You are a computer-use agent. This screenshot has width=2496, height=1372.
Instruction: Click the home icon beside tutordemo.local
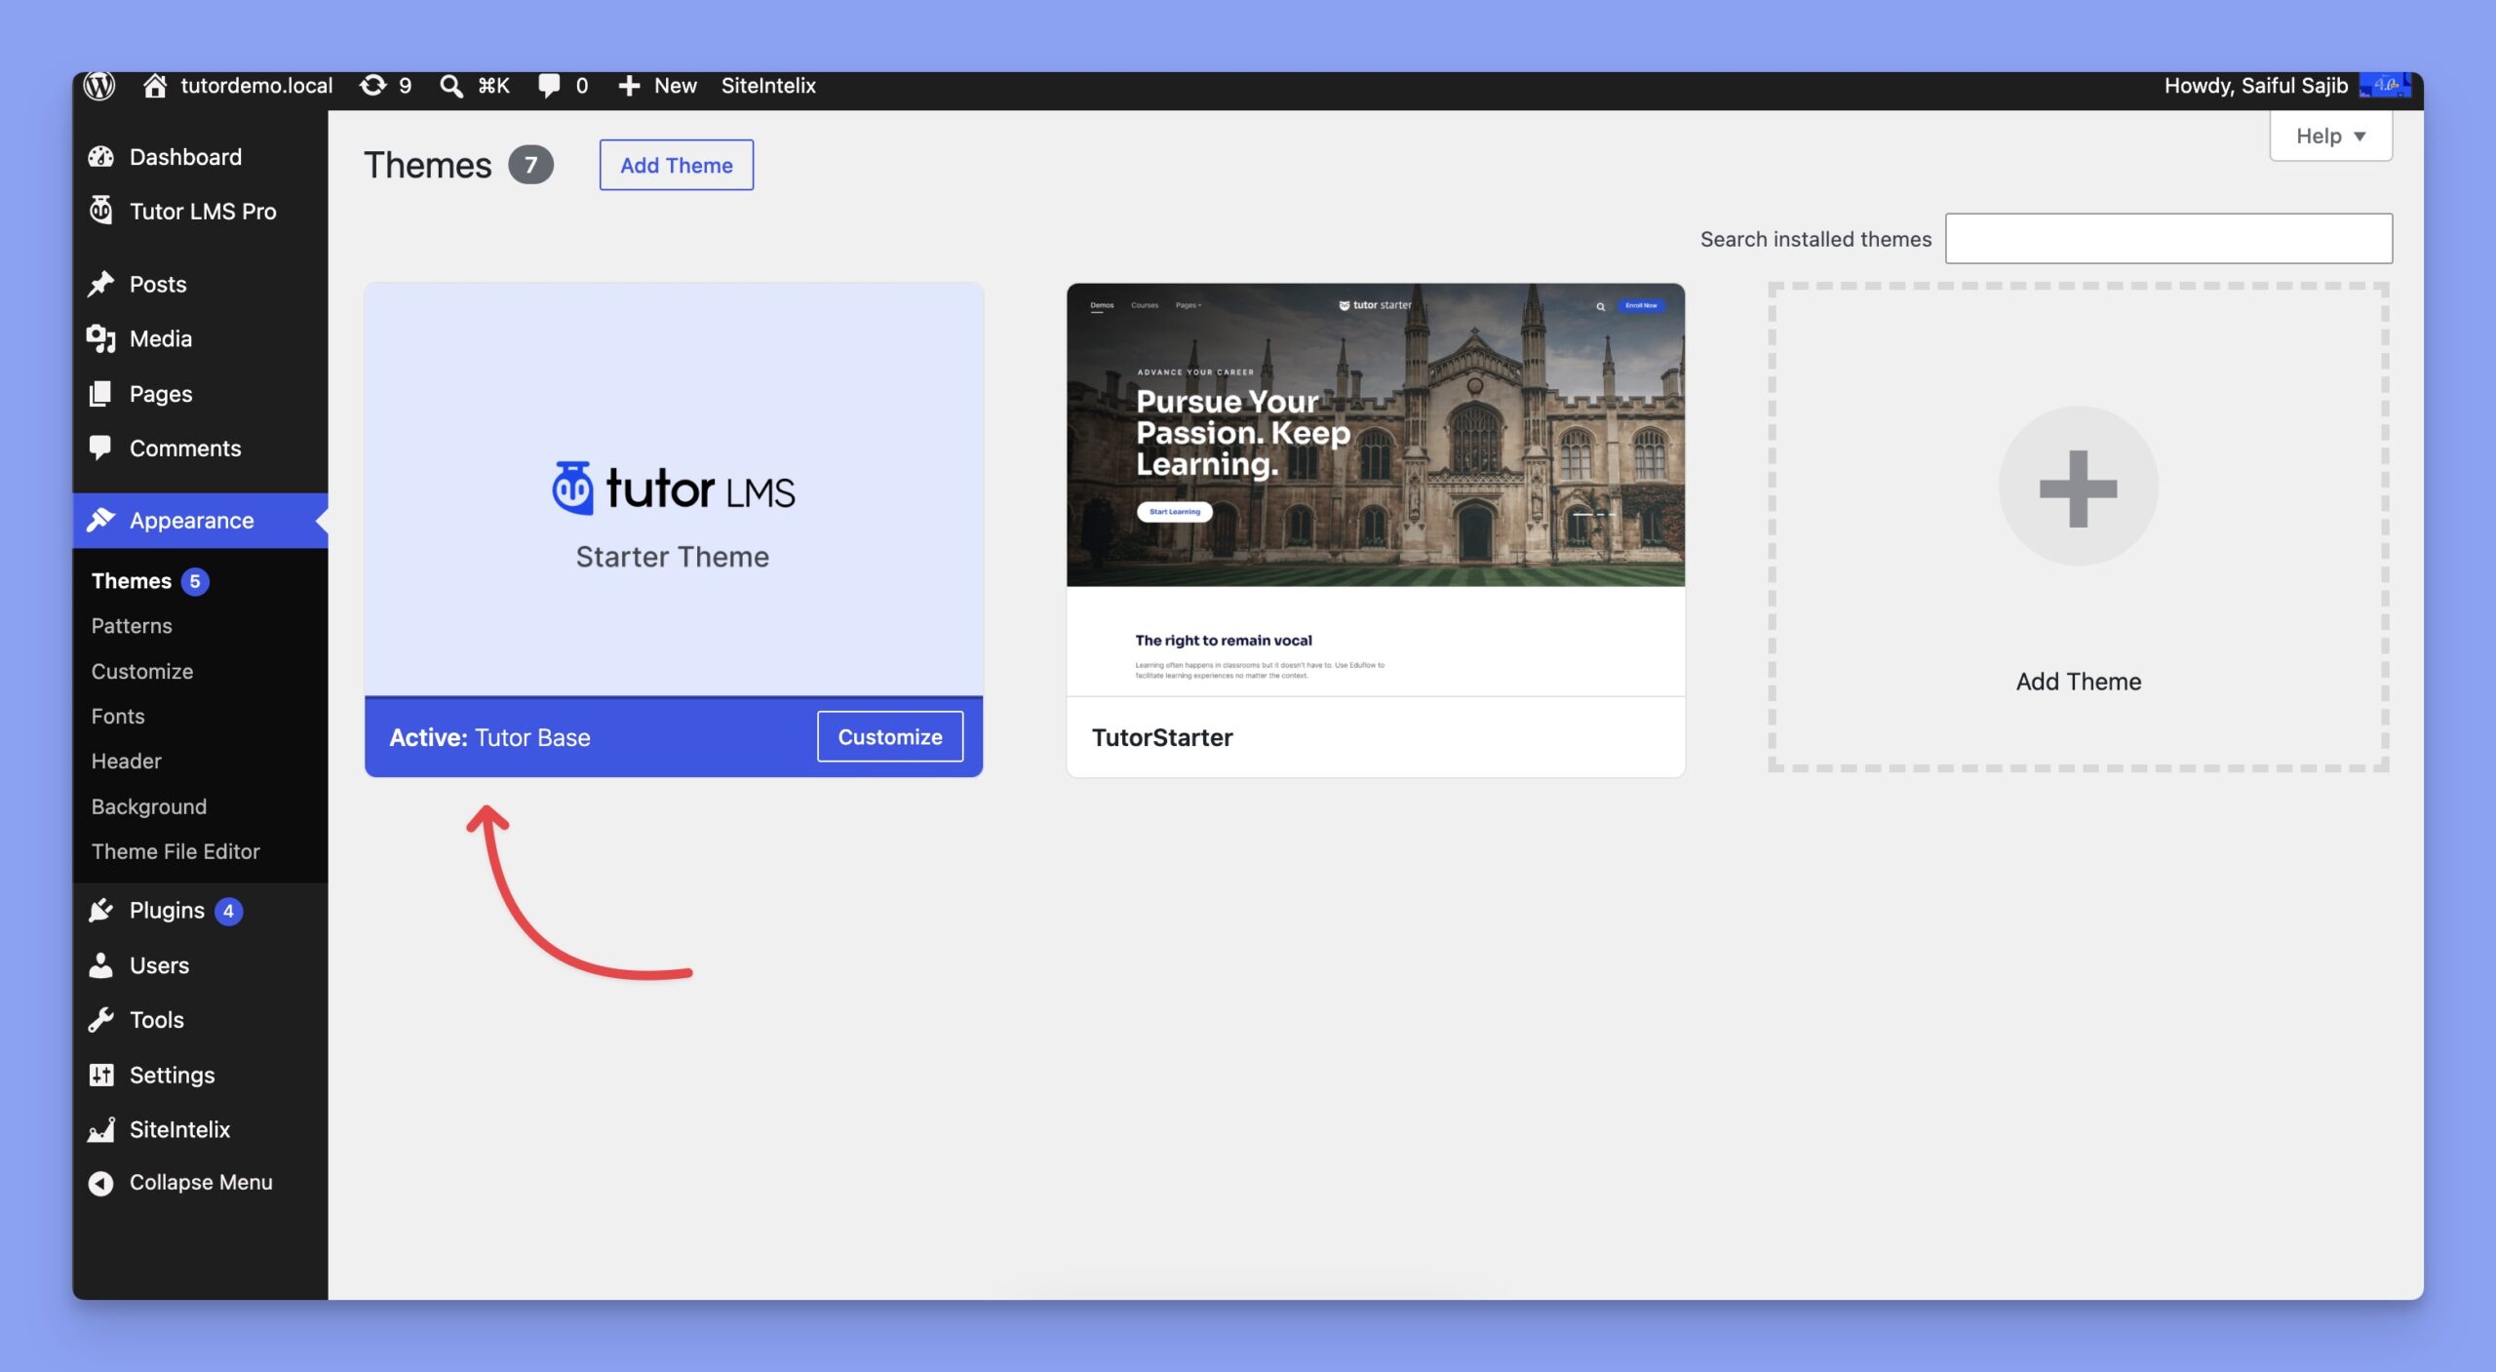[155, 86]
